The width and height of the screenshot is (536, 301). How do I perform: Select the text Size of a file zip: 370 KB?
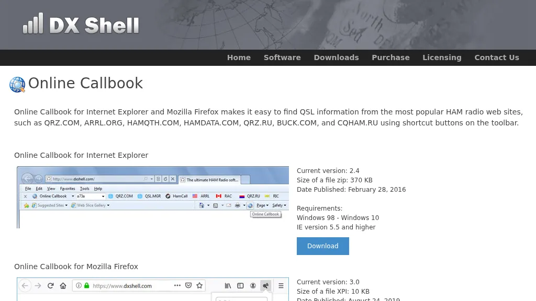coord(334,180)
